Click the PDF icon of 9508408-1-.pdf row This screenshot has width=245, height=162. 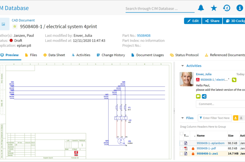pyautogui.click(x=186, y=148)
